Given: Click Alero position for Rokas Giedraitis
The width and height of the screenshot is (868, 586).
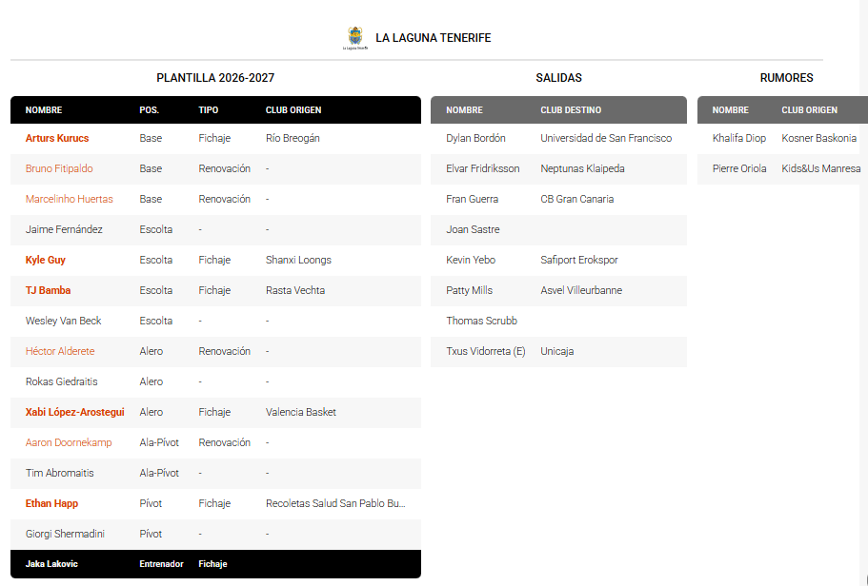Looking at the screenshot, I should pyautogui.click(x=151, y=381).
